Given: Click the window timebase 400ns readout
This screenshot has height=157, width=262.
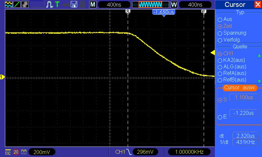Looking at the screenshot, I should [x=195, y=5].
